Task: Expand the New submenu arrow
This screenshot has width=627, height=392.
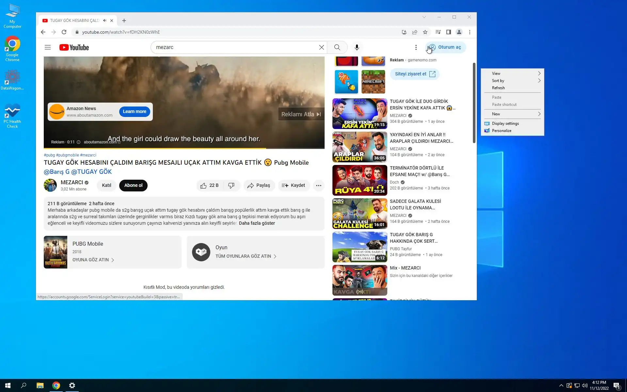Action: (x=539, y=114)
